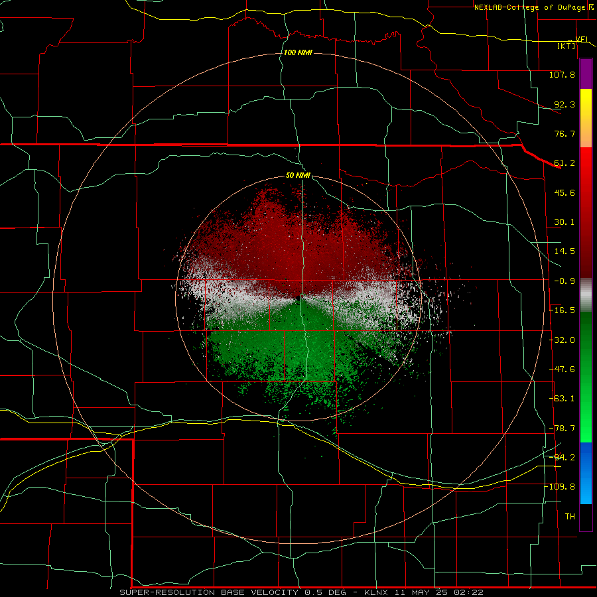Click the 100 NMI range ring label
The width and height of the screenshot is (597, 597).
298,52
